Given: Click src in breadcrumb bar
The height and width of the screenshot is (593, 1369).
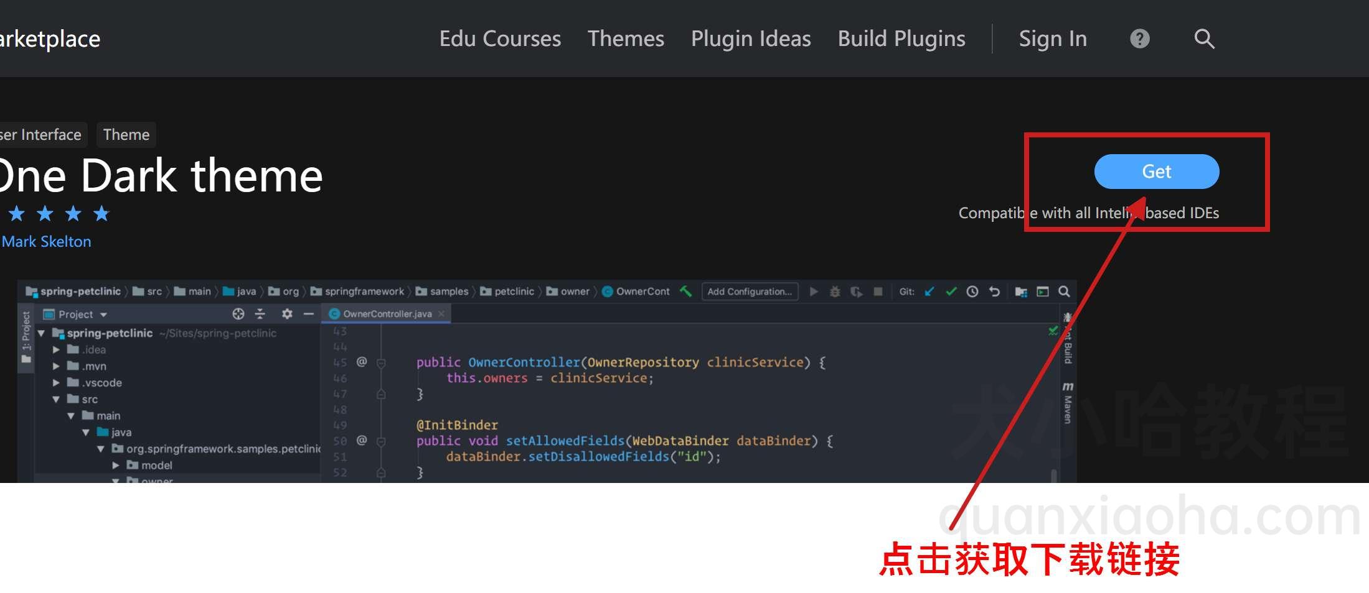Looking at the screenshot, I should tap(148, 292).
